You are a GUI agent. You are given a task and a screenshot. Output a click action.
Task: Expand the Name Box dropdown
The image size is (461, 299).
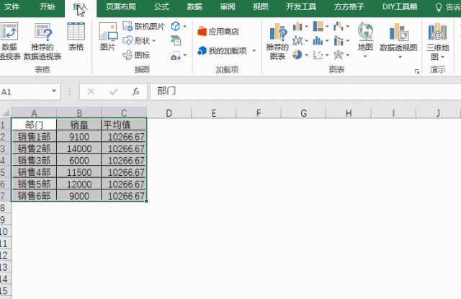pyautogui.click(x=54, y=91)
